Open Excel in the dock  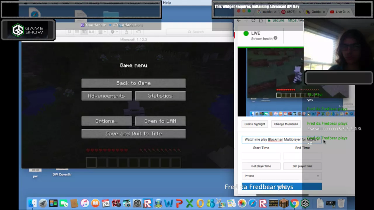[x=190, y=203]
